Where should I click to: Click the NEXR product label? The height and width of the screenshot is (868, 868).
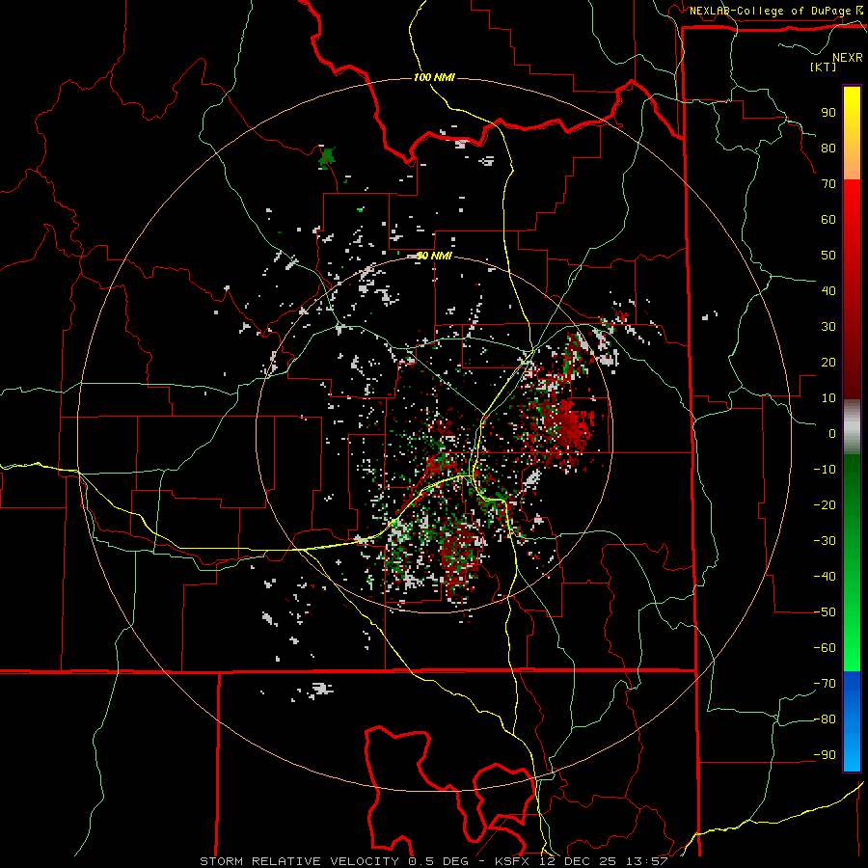click(x=848, y=58)
